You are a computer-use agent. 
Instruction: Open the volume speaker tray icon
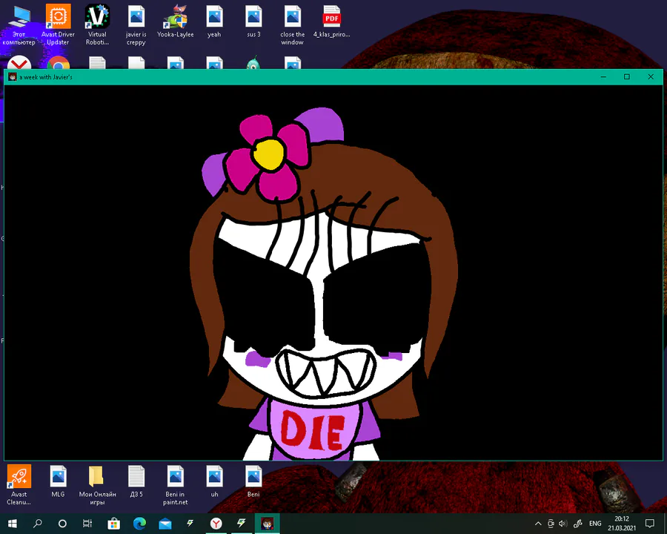click(563, 524)
